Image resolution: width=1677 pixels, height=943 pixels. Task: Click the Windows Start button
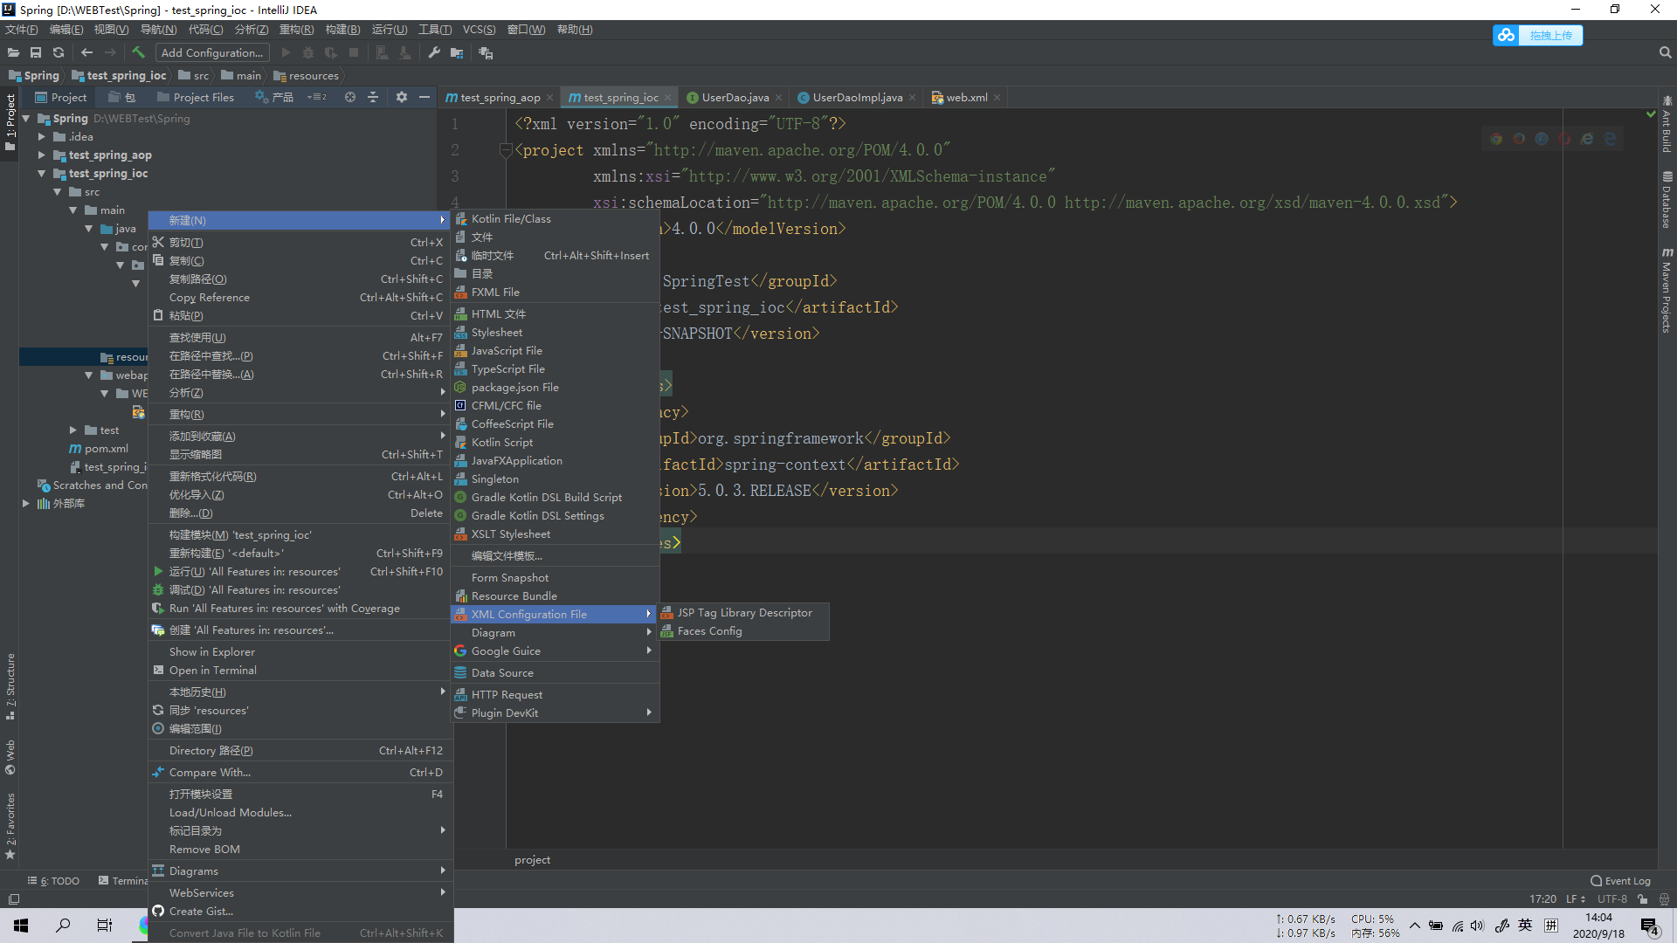pyautogui.click(x=21, y=926)
